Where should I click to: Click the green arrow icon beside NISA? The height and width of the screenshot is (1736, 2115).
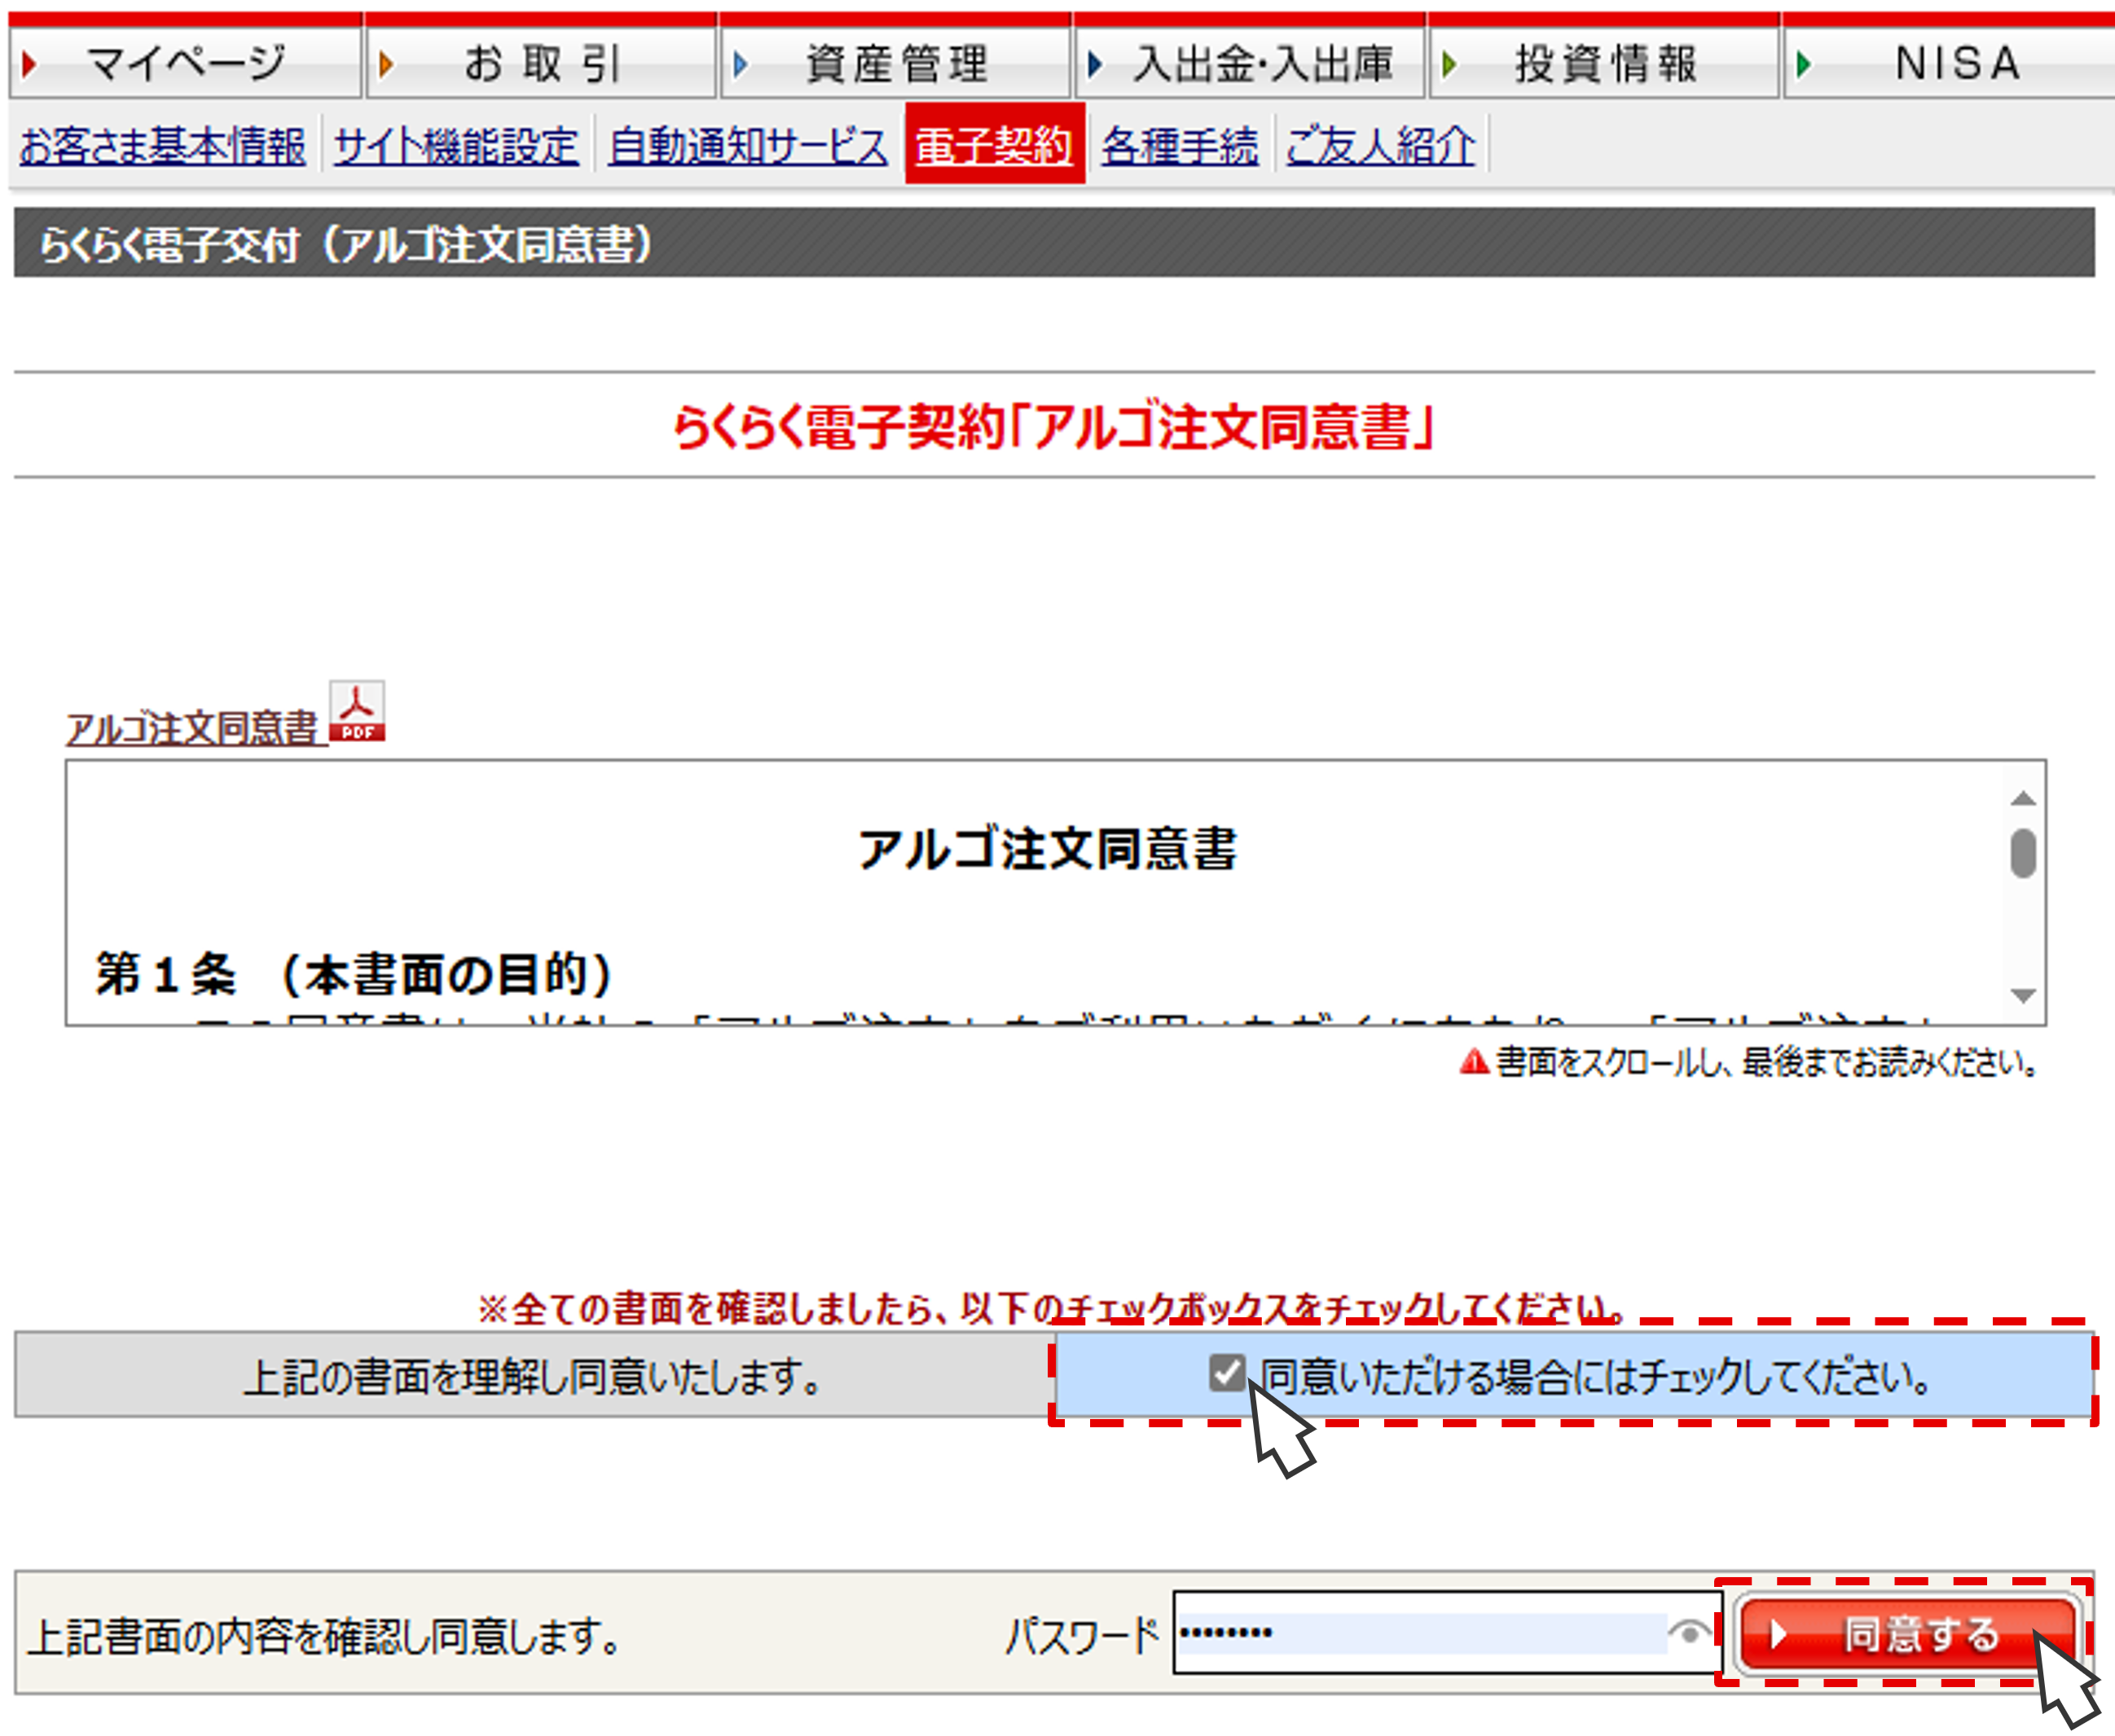tap(1804, 62)
